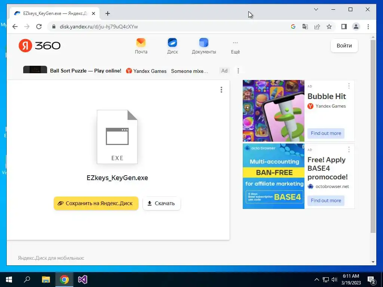
Task: Click the EXE file icon preview
Action: click(117, 137)
